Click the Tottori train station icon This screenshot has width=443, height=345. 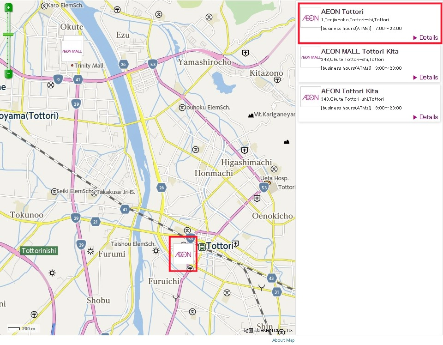click(x=202, y=247)
